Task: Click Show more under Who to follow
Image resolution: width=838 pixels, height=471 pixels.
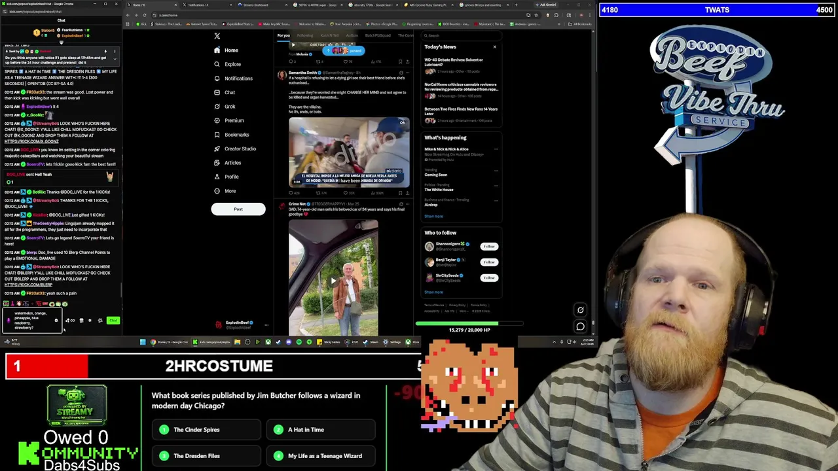Action: click(x=433, y=292)
